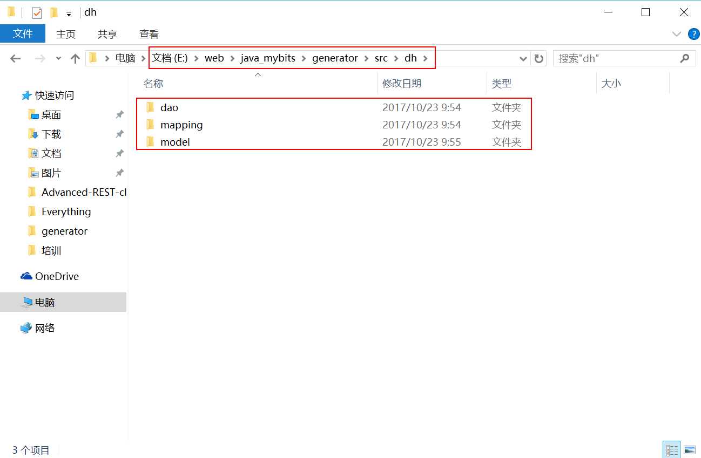Click the model folder icon

tap(151, 141)
